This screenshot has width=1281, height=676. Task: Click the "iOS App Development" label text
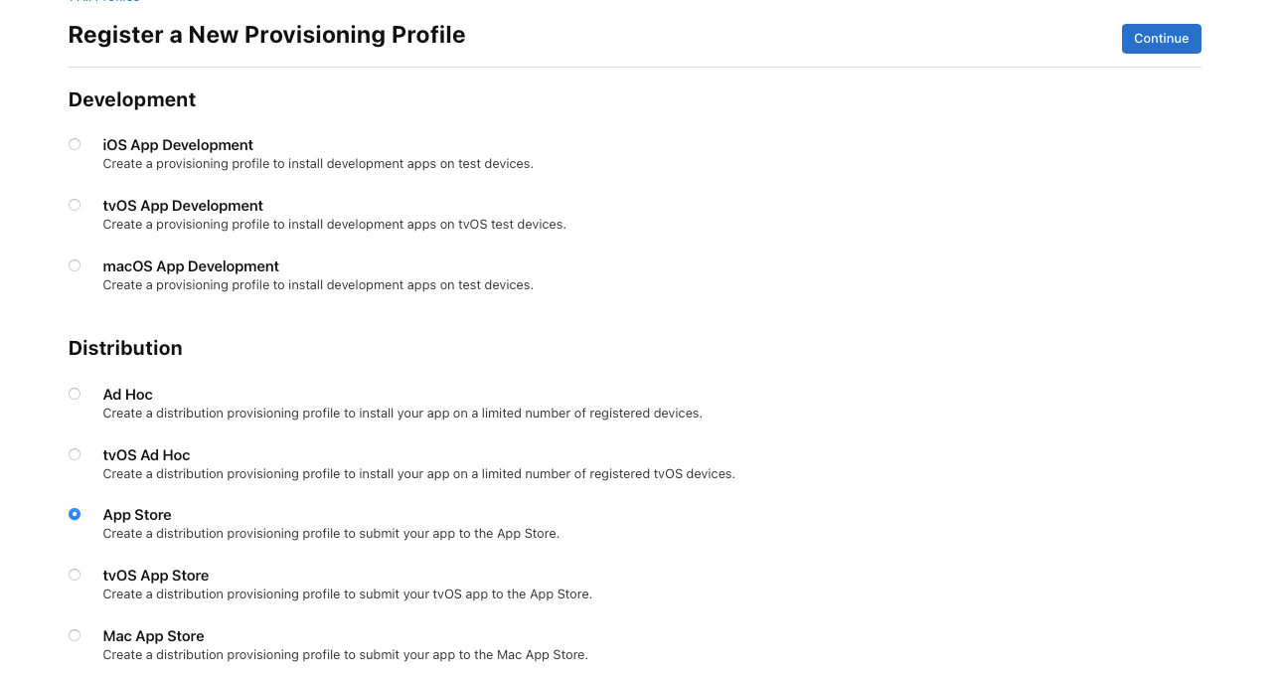[178, 145]
